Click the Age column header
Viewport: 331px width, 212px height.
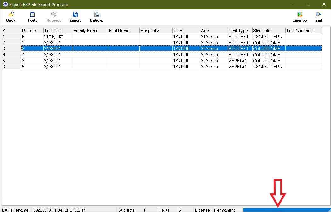(x=214, y=31)
